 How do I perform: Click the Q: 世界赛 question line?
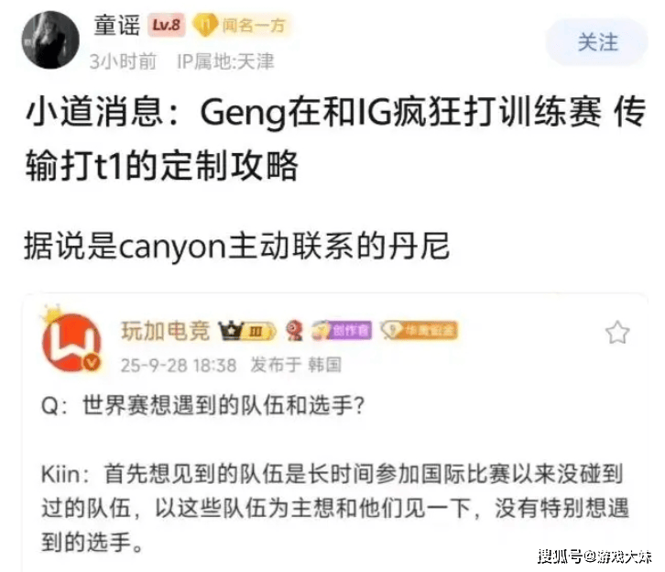[x=202, y=405]
